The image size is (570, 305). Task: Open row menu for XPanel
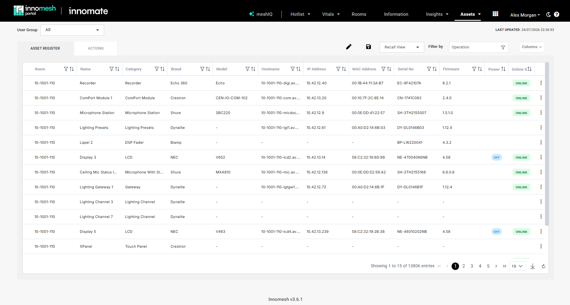tap(541, 246)
